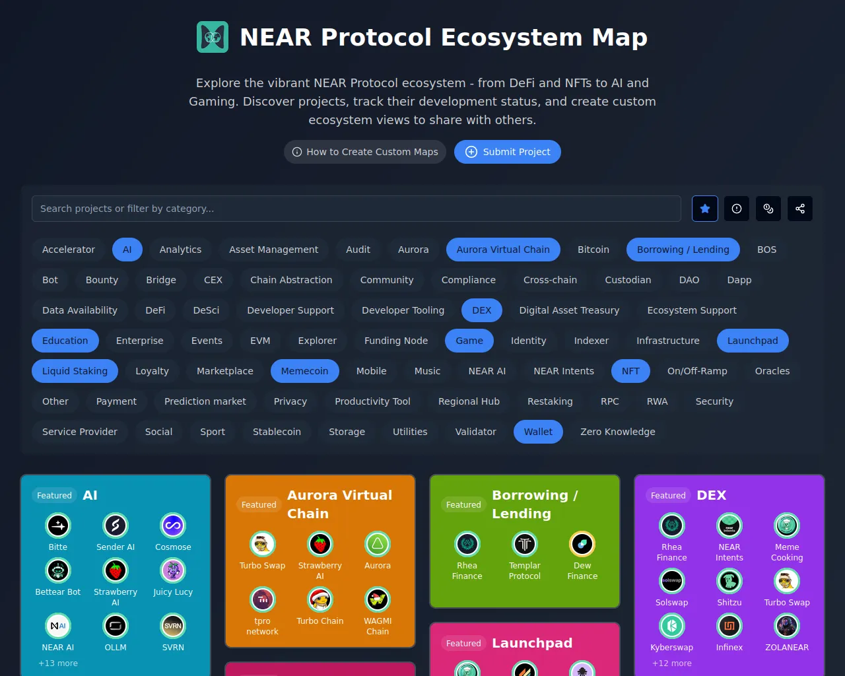Enable the Zero Knowledge filter chip
This screenshot has height=676, width=845.
pos(618,432)
